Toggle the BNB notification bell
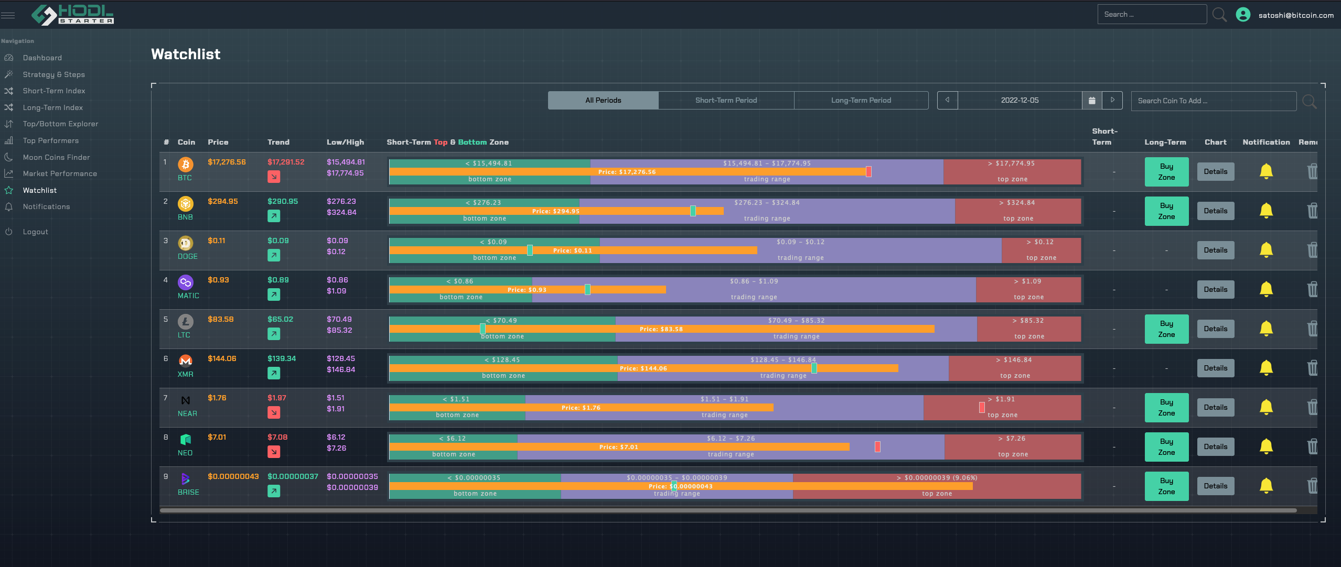The image size is (1341, 567). click(x=1266, y=211)
